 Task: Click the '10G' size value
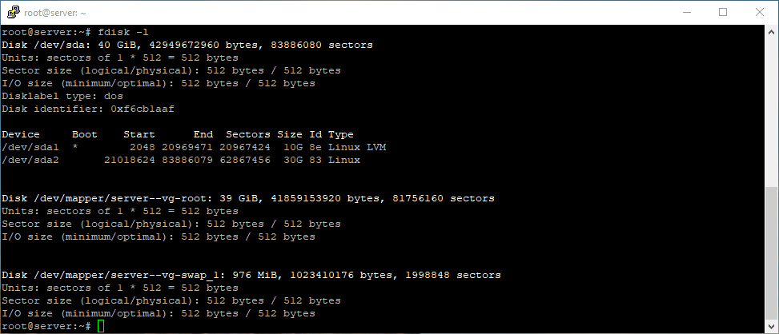[293, 147]
